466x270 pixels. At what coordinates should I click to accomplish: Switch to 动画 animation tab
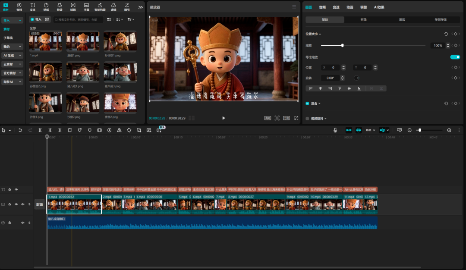[350, 7]
